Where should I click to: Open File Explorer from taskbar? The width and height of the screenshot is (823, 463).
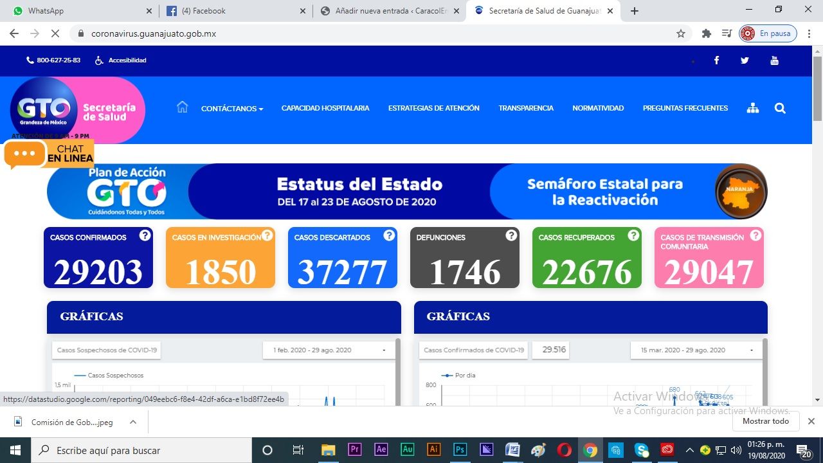[328, 450]
